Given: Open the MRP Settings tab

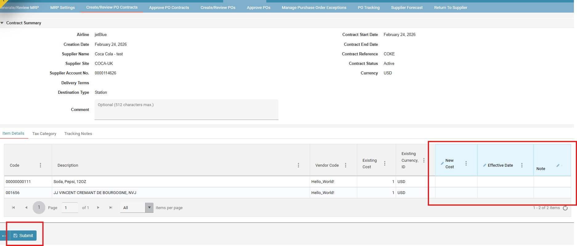Looking at the screenshot, I should tap(63, 7).
